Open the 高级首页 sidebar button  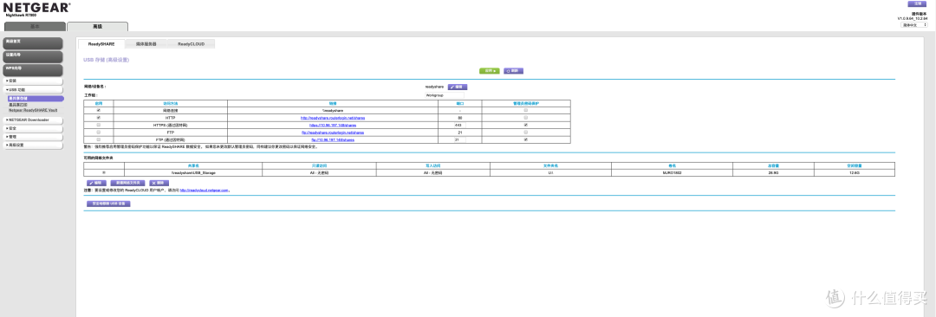point(33,43)
